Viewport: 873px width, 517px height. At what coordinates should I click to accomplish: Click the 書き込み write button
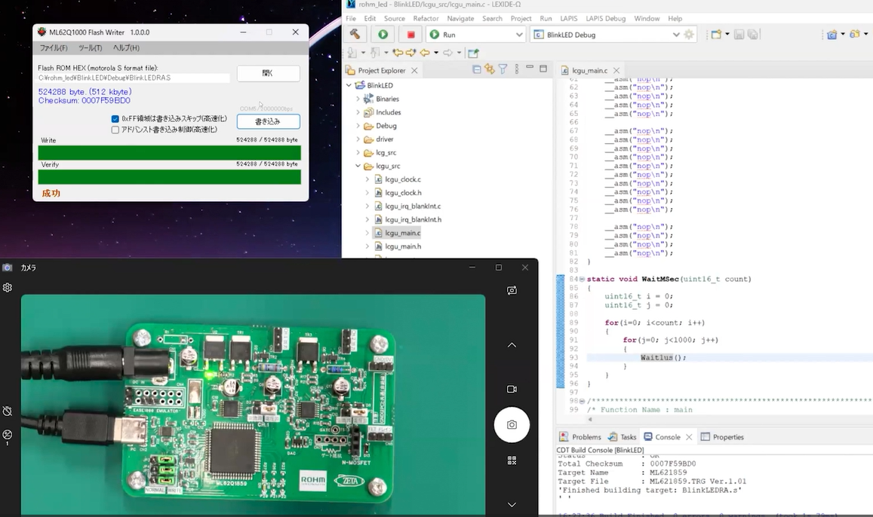(268, 121)
